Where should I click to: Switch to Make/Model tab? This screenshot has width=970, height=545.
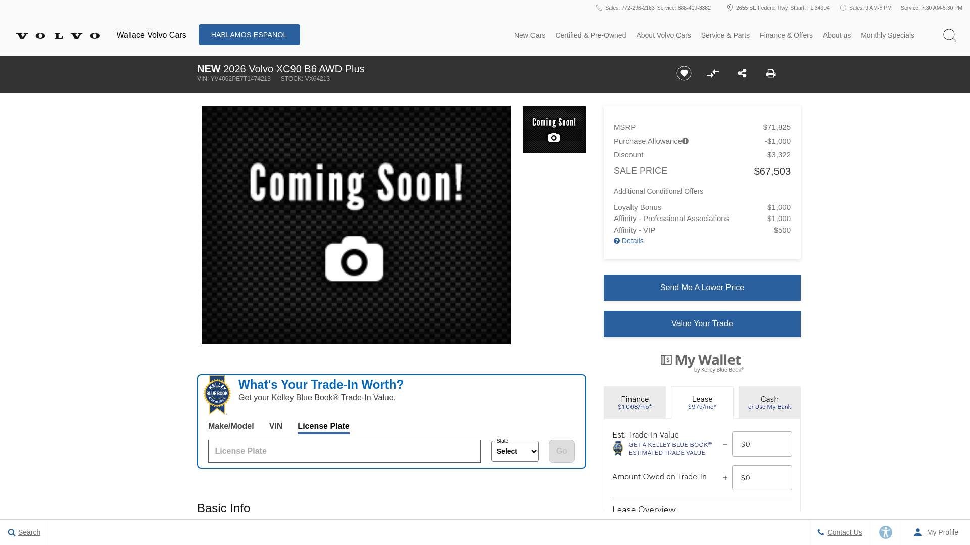(x=231, y=426)
